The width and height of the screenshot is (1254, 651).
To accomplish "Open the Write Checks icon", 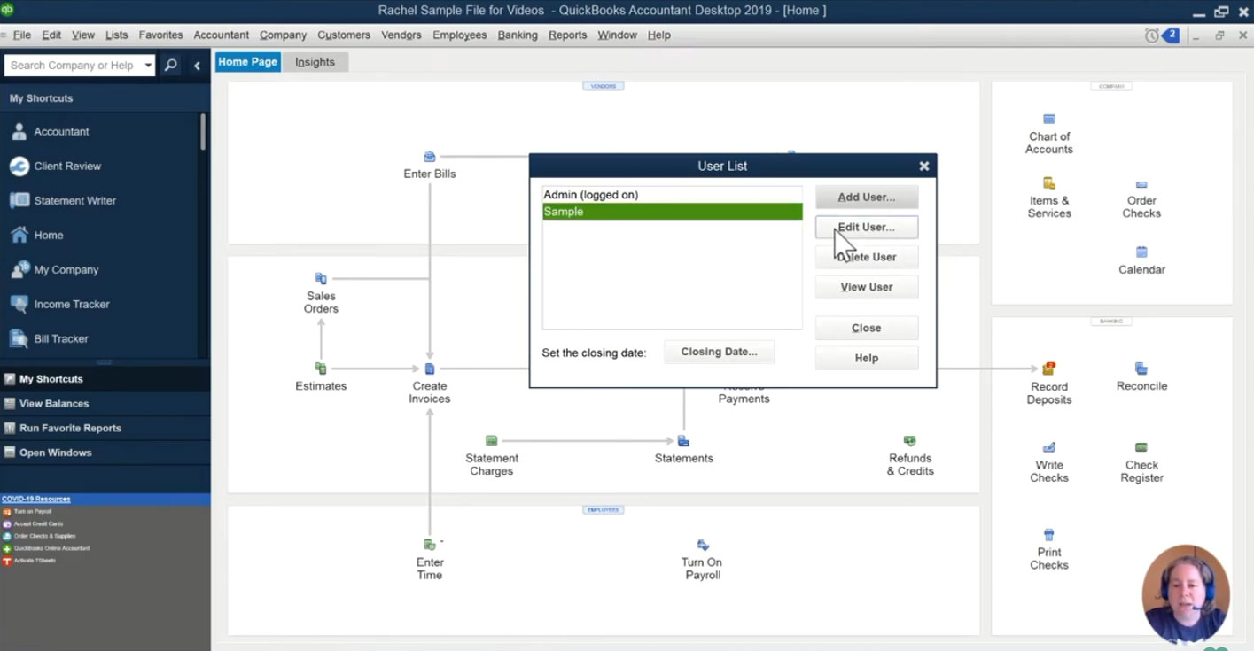I will (1049, 447).
